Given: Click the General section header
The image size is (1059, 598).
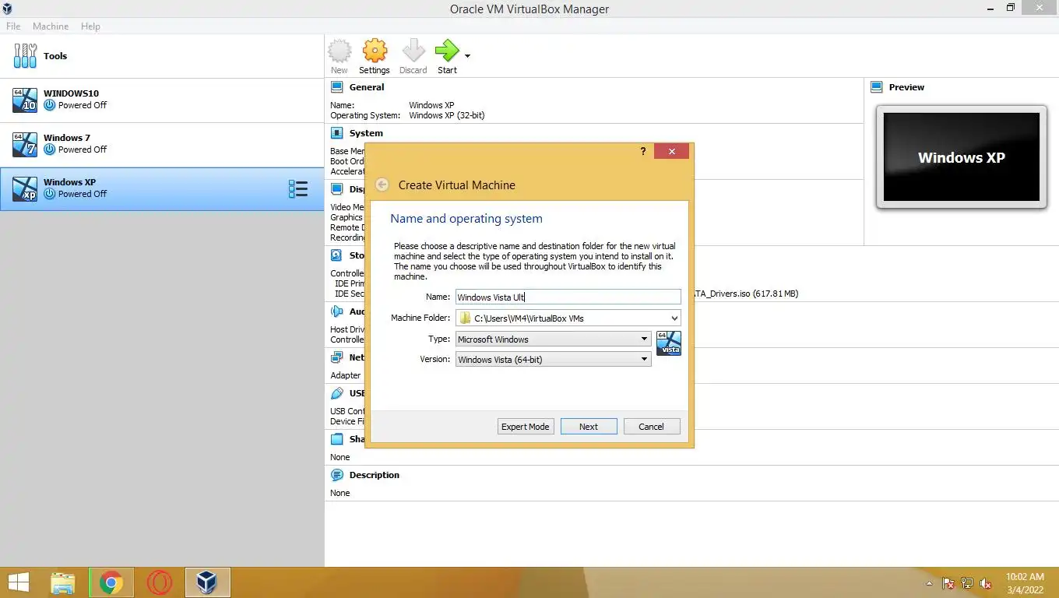Looking at the screenshot, I should coord(367,87).
